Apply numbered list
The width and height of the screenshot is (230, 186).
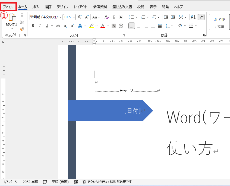coord(143,17)
